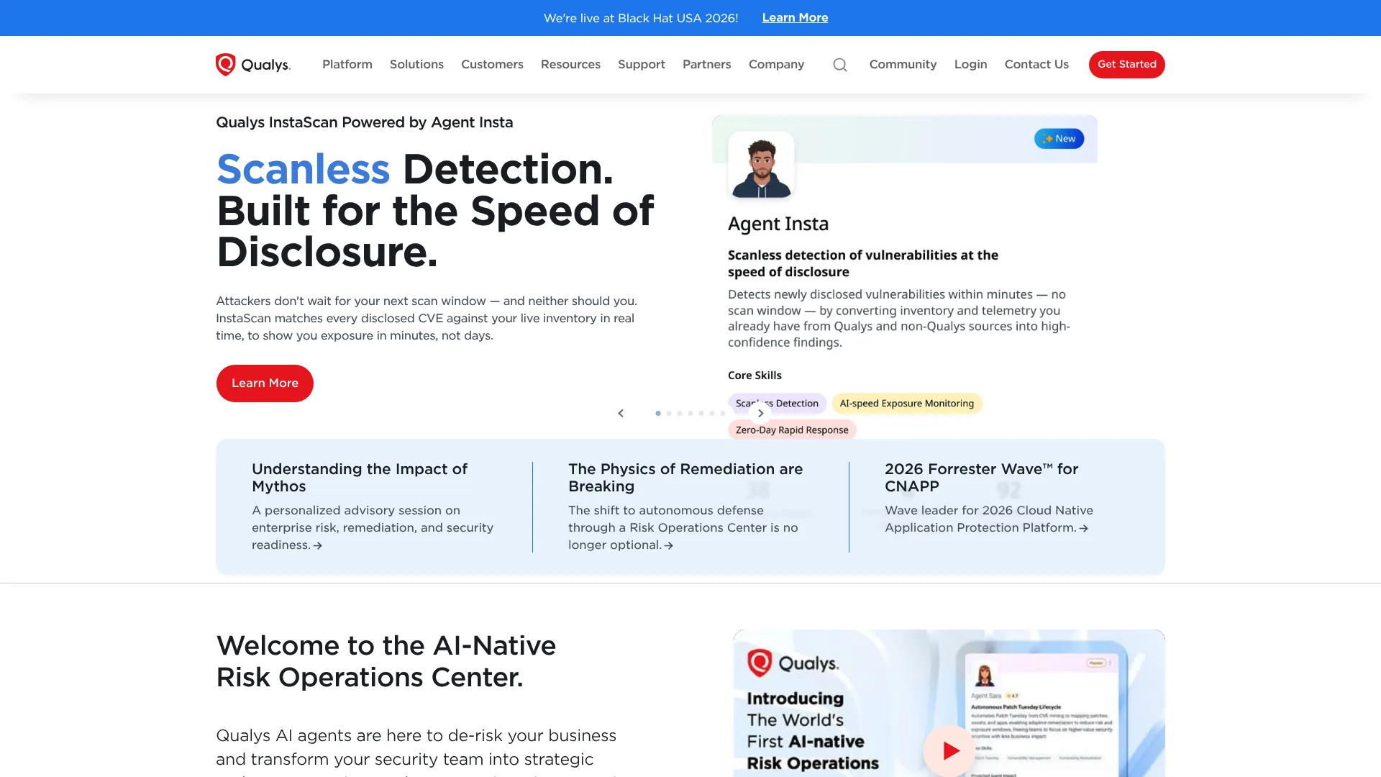Open the Partners menu

pyautogui.click(x=707, y=65)
